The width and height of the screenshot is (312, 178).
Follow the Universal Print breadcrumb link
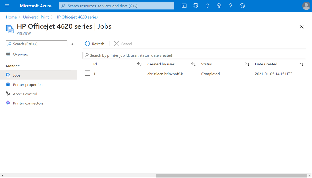pyautogui.click(x=36, y=17)
